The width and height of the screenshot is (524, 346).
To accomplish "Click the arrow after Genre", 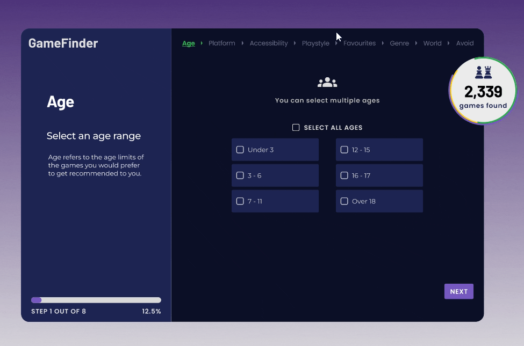I will point(415,43).
